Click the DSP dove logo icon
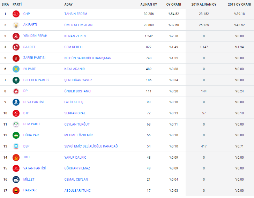Viewport: 254px width, 198px height. point(16,146)
